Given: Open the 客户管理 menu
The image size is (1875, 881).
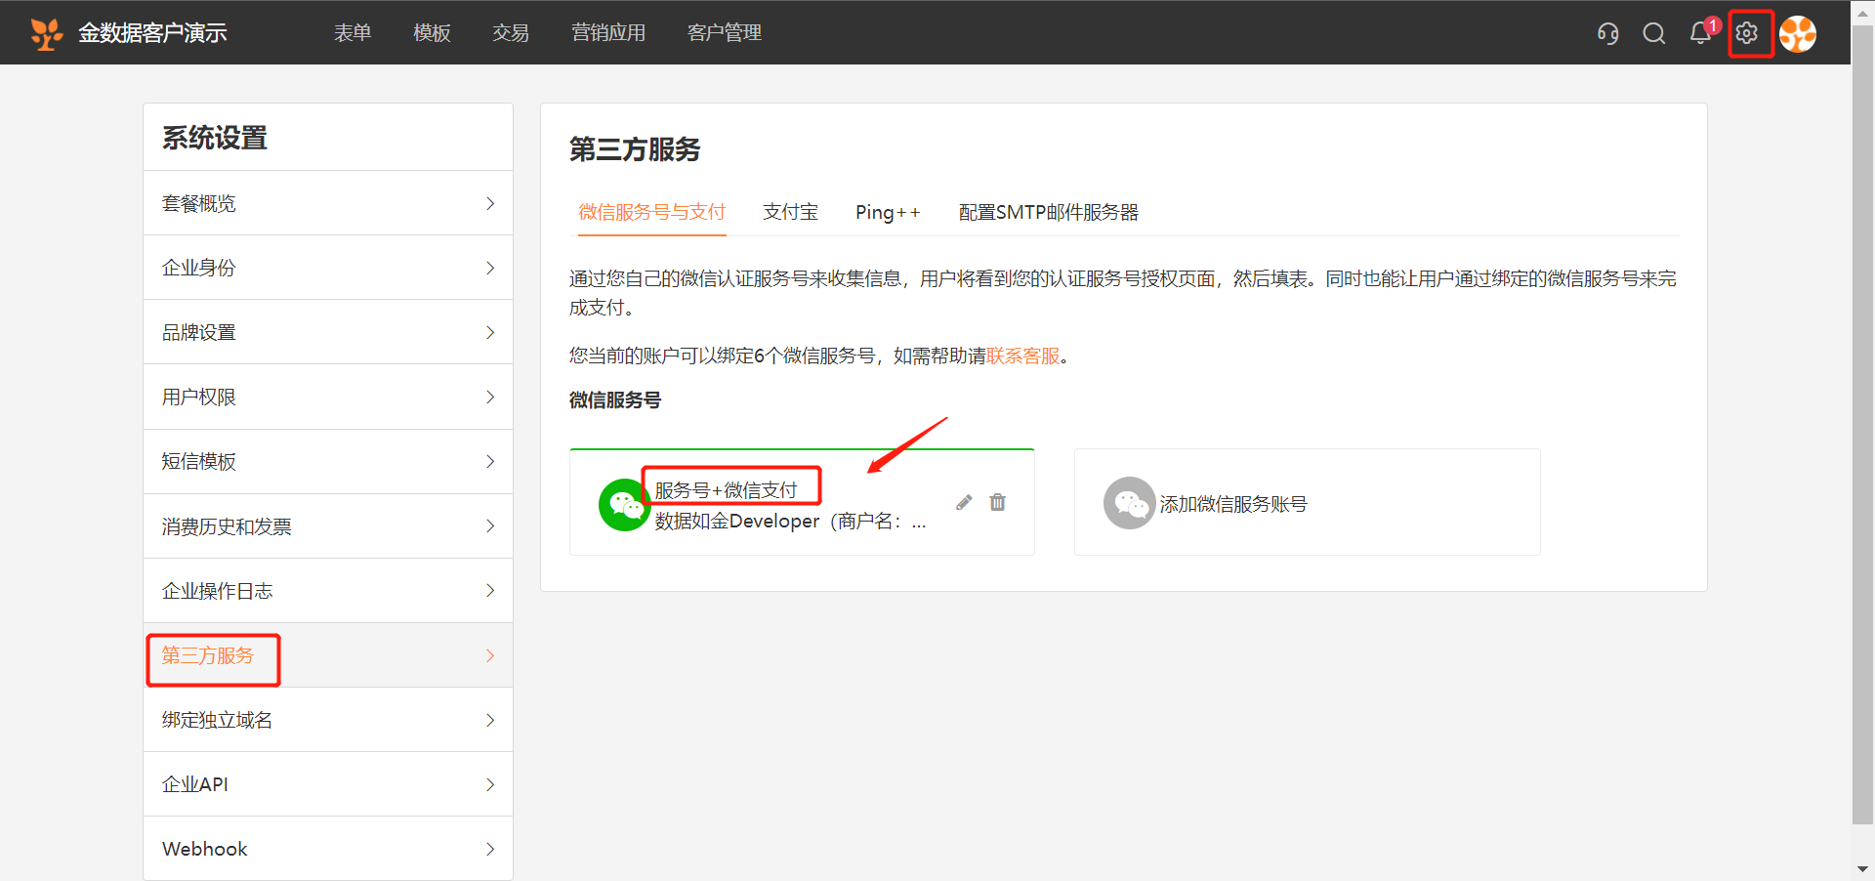Looking at the screenshot, I should (x=725, y=33).
